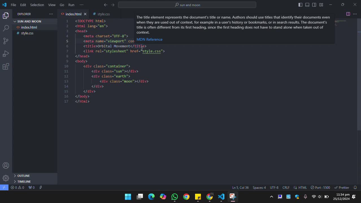The width and height of the screenshot is (361, 203).
Task: Toggle the primary side bar layout button
Action: click(x=300, y=5)
